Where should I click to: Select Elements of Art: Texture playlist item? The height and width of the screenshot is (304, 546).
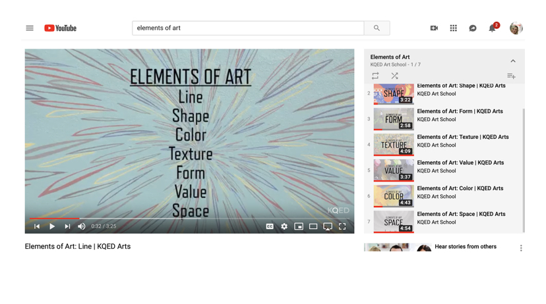pyautogui.click(x=462, y=138)
